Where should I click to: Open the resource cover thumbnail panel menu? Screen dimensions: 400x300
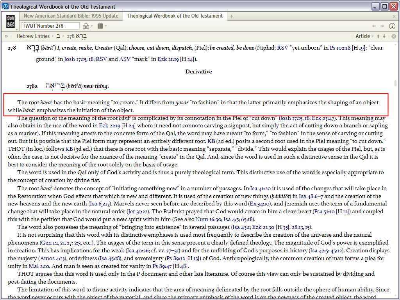click(x=17, y=29)
